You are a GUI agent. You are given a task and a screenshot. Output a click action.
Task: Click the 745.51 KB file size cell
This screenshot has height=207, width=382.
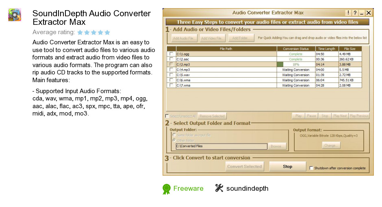click(350, 80)
